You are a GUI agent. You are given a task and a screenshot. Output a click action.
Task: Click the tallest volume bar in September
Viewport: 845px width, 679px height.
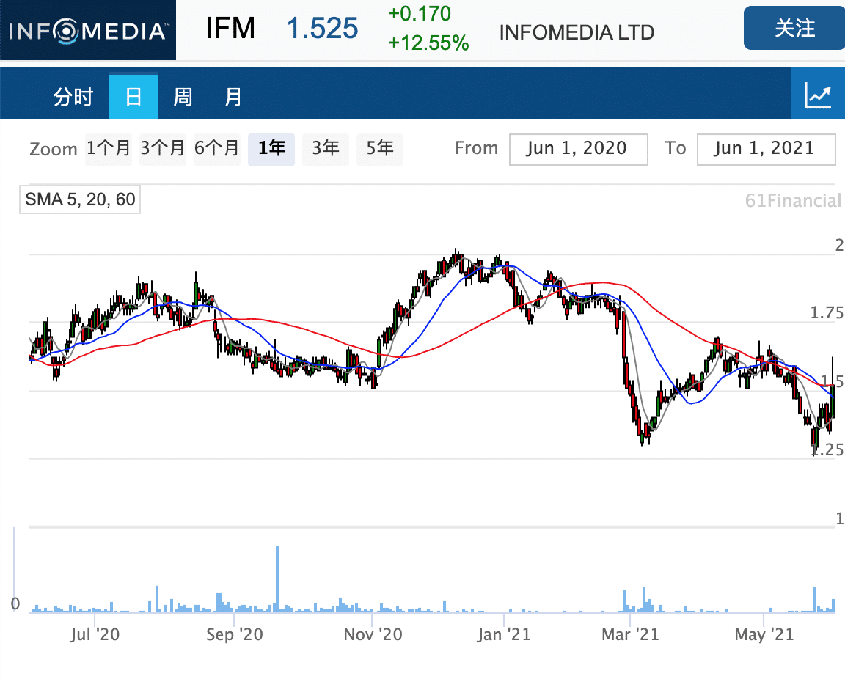coord(277,579)
